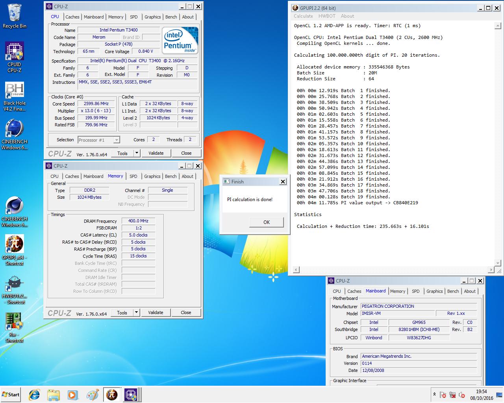Close the Finish dialog with X

pyautogui.click(x=283, y=181)
